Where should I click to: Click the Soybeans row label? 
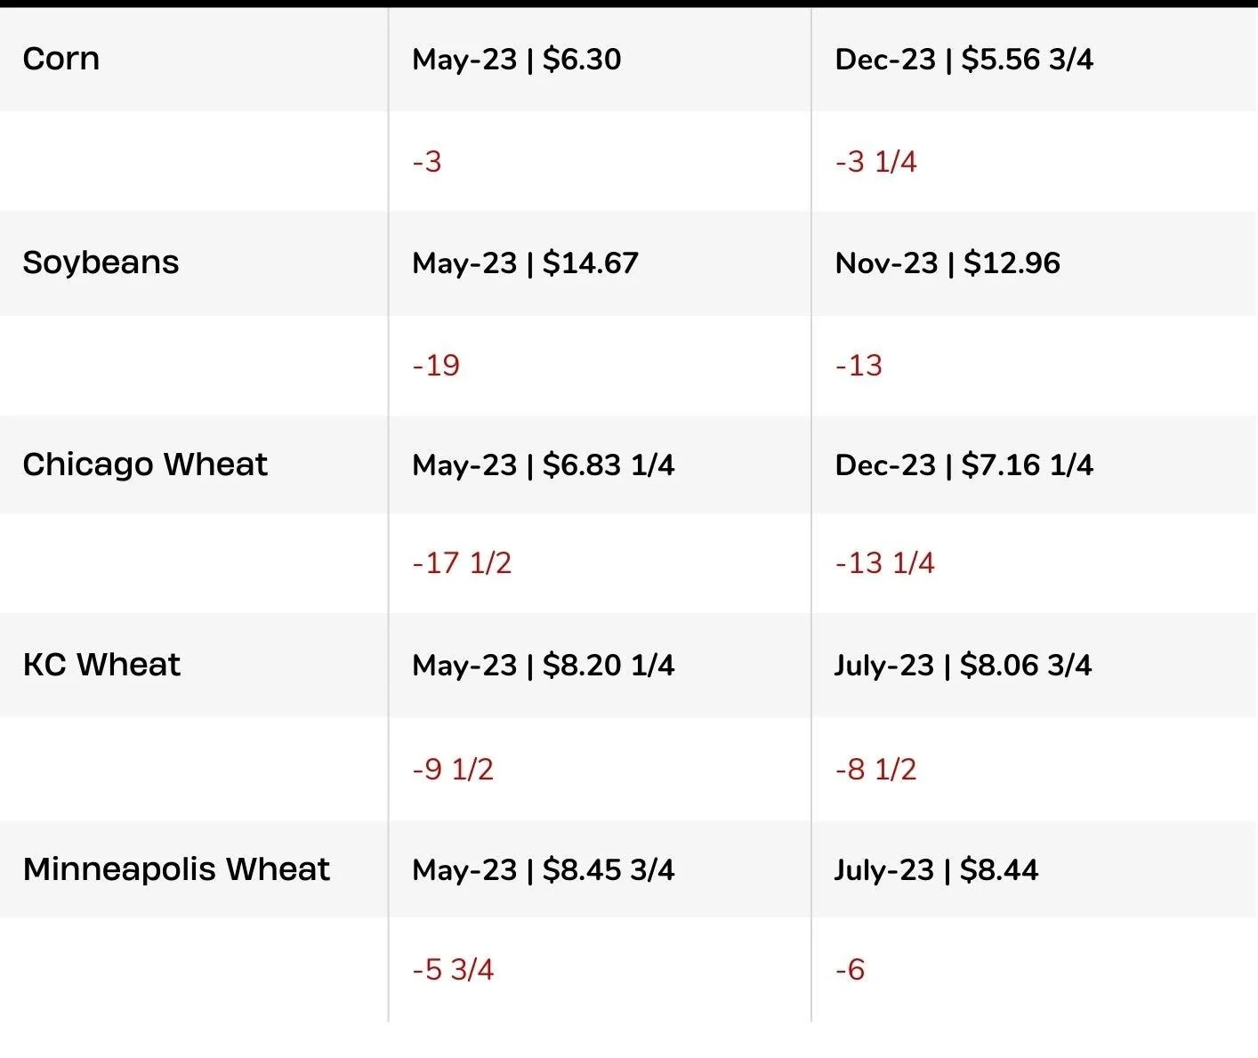click(x=101, y=263)
